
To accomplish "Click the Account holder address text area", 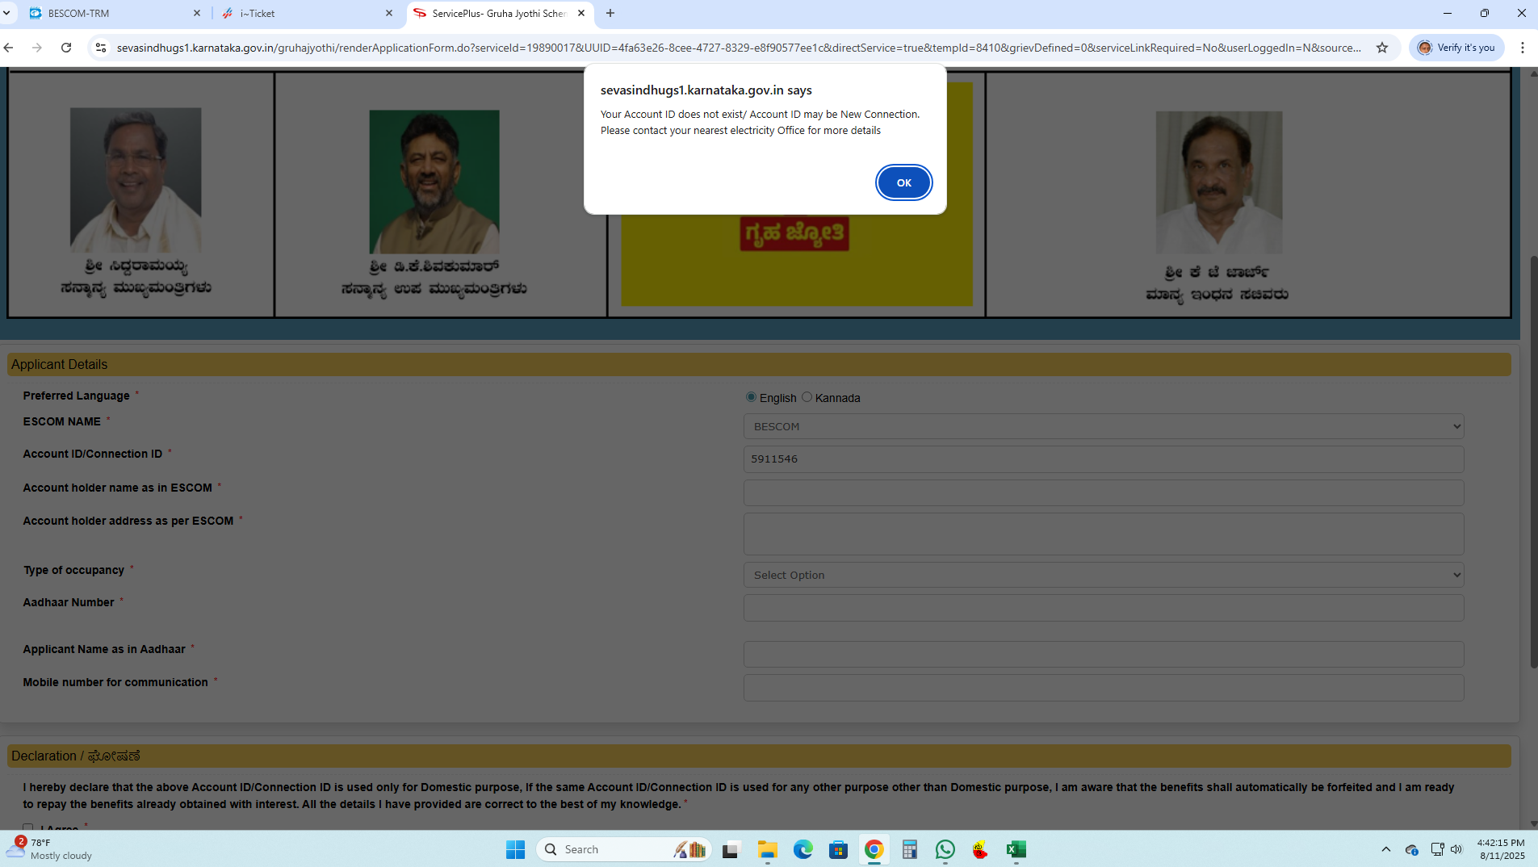I will (1104, 534).
